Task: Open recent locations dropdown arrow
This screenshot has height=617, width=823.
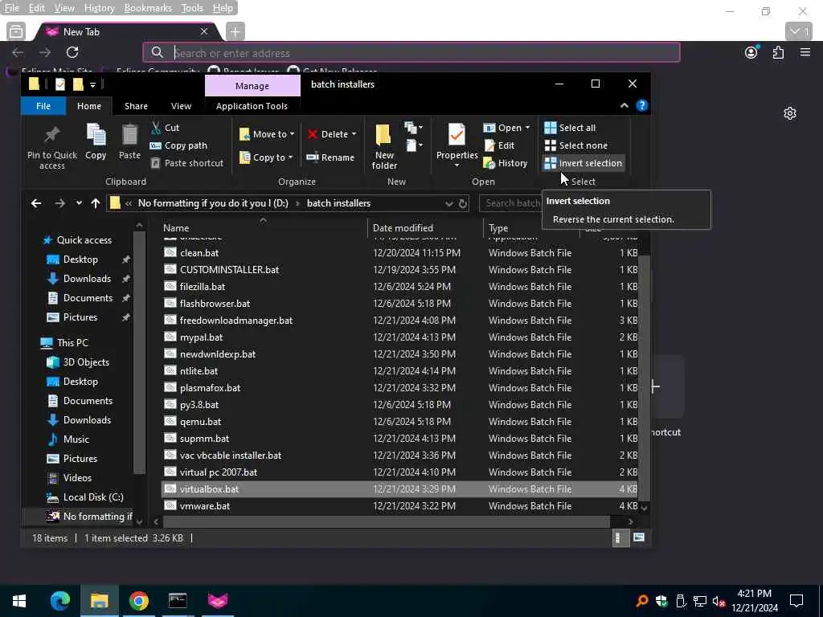Action: tap(78, 203)
